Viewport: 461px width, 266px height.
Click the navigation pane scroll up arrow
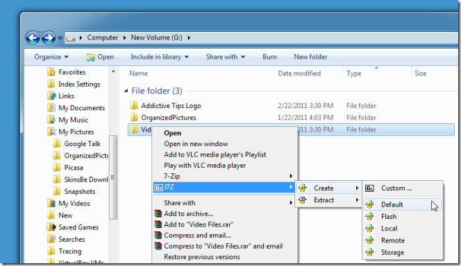(x=113, y=71)
